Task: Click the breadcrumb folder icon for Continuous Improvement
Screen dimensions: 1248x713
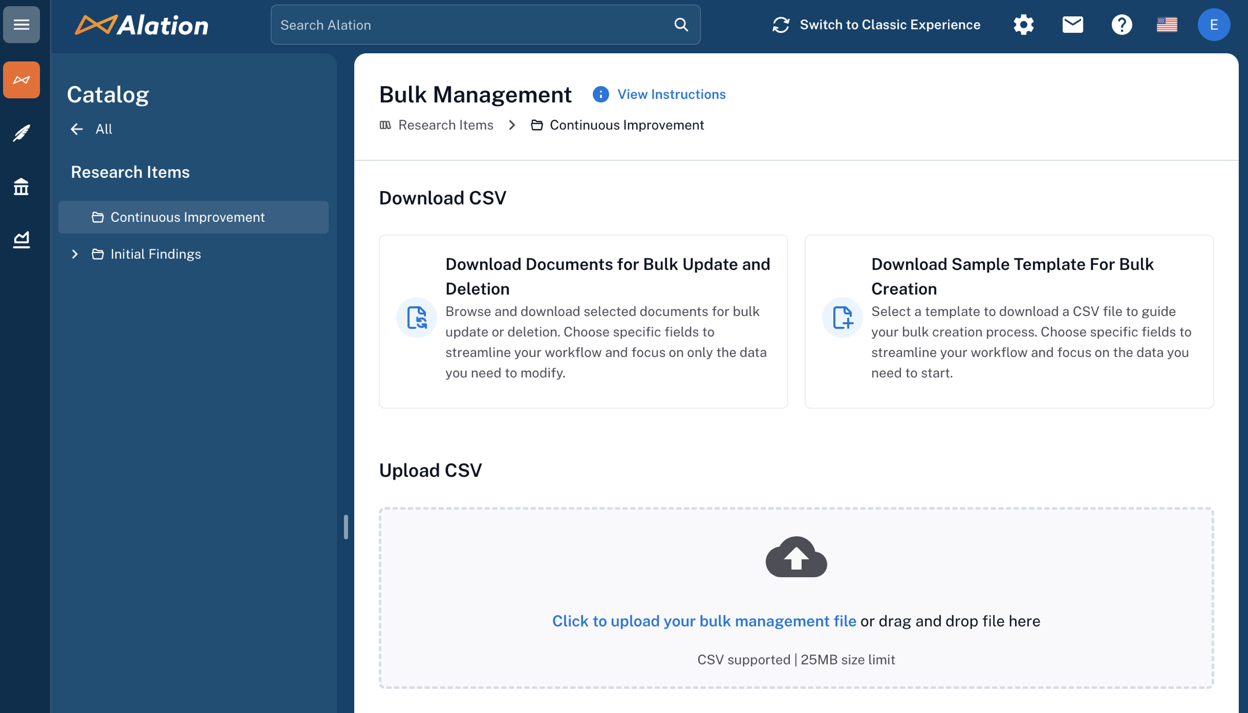Action: tap(537, 125)
